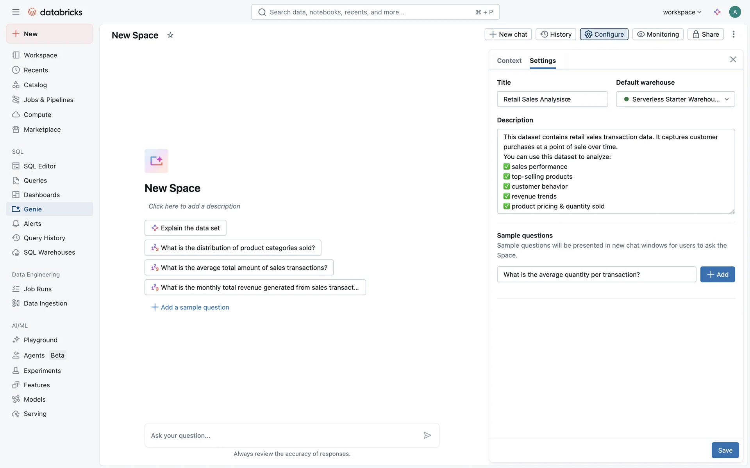750x468 pixels.
Task: Expand the workspace switcher dropdown
Action: point(682,12)
